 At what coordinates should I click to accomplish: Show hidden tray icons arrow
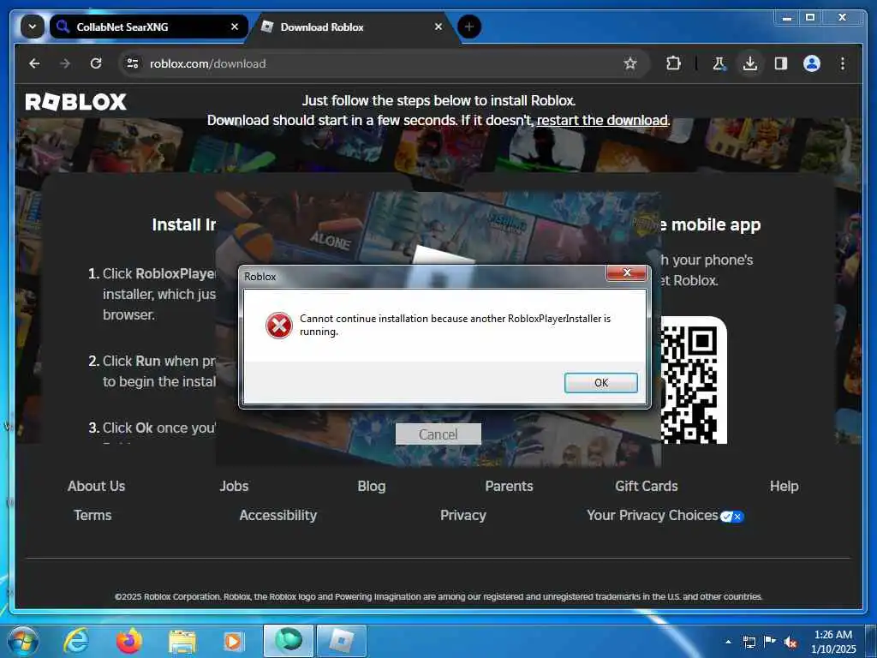point(728,642)
